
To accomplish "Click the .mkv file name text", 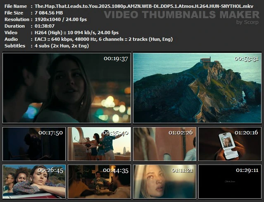I will tap(144, 6).
